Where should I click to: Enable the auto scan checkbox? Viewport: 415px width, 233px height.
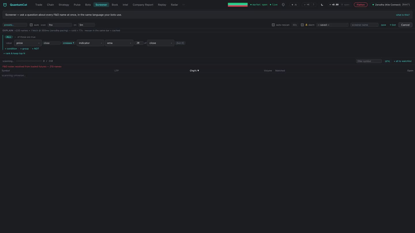pyautogui.click(x=31, y=25)
